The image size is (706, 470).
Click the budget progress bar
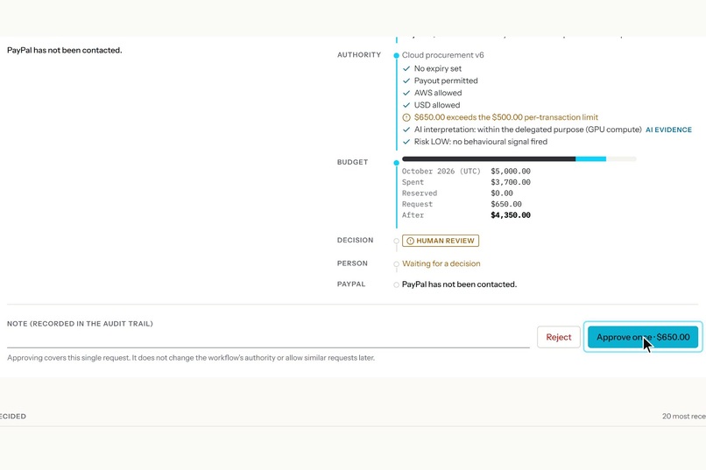[x=519, y=158]
